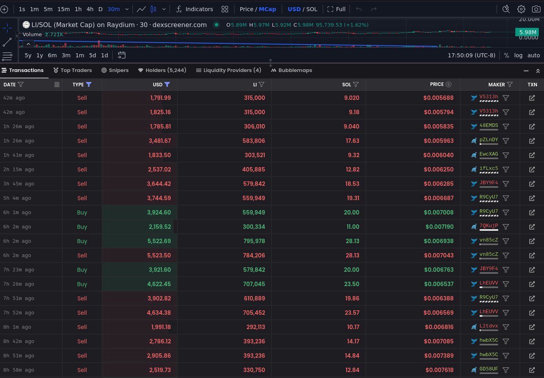Select the 1s timeframe
The width and height of the screenshot is (544, 378).
pos(22,9)
